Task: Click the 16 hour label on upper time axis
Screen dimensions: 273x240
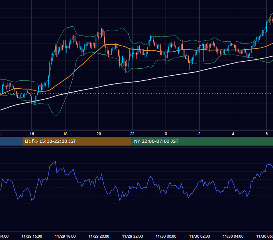Action: coord(32,134)
